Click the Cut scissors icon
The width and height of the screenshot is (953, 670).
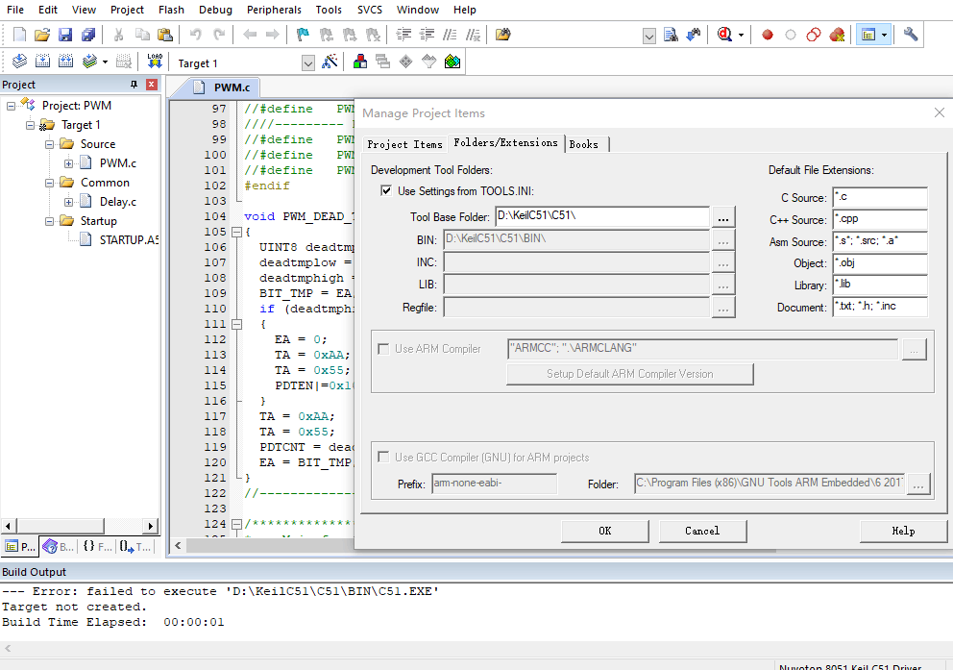point(118,35)
